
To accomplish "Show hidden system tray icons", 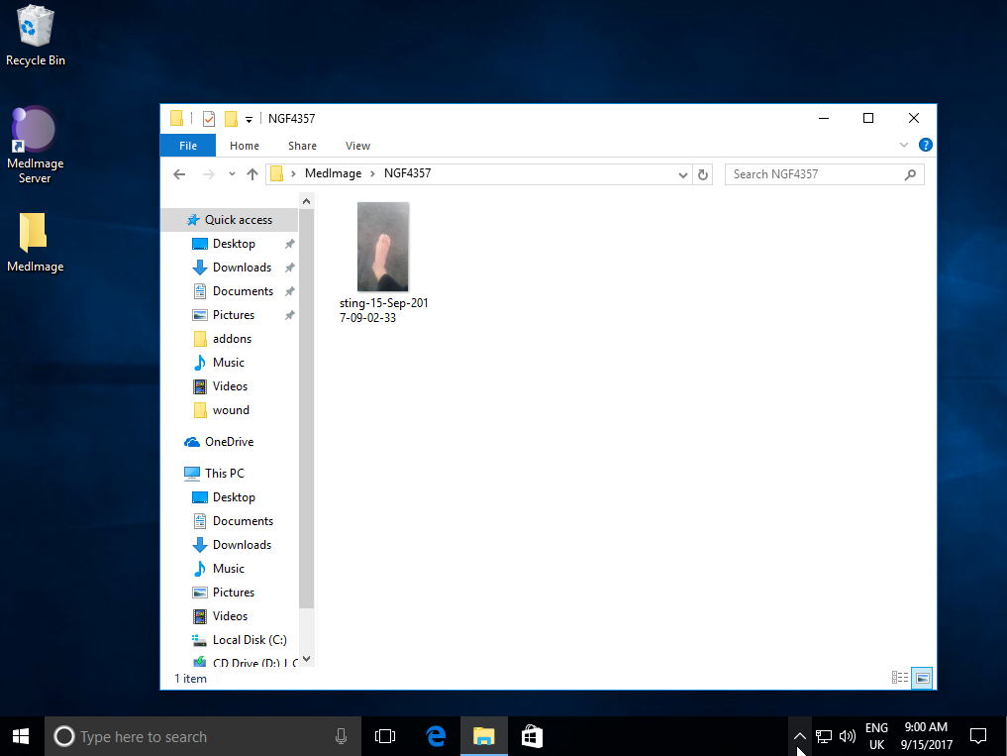I will [x=799, y=737].
